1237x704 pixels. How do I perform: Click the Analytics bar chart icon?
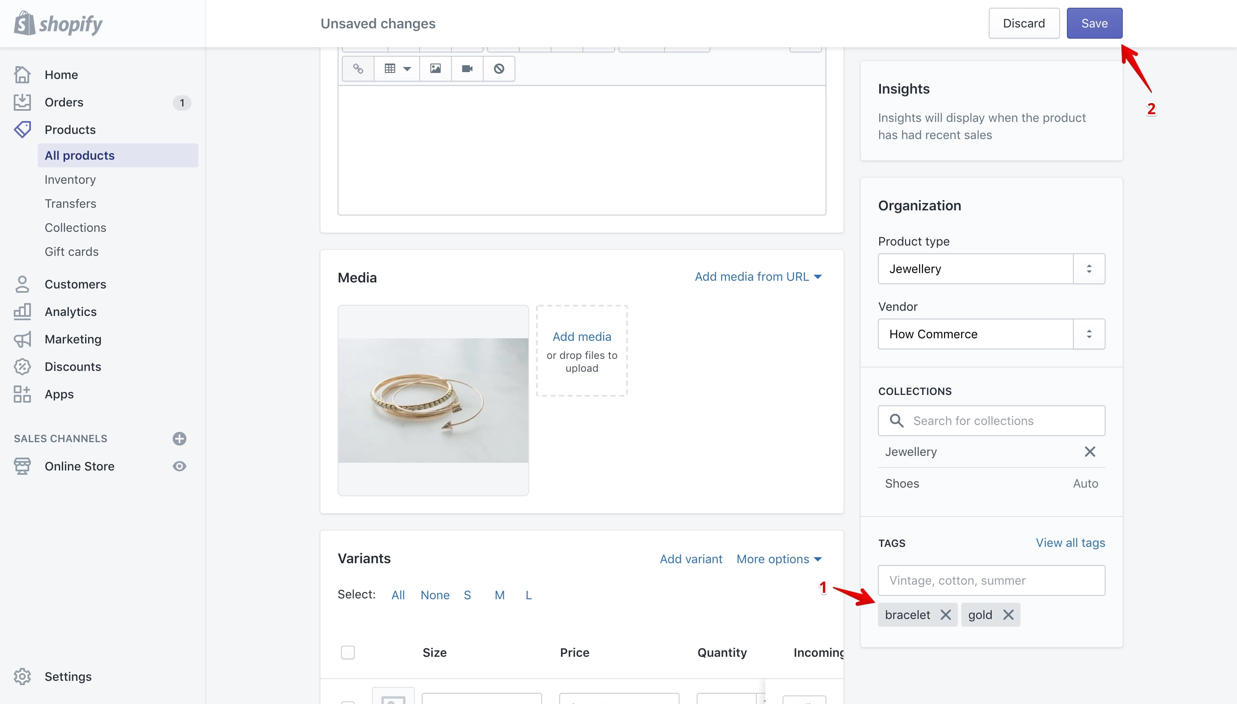pyautogui.click(x=22, y=312)
